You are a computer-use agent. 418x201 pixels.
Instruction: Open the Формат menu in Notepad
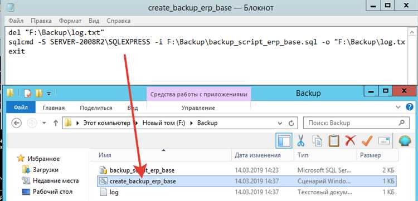pos(70,21)
